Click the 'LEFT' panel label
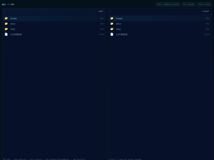 pos(101,11)
